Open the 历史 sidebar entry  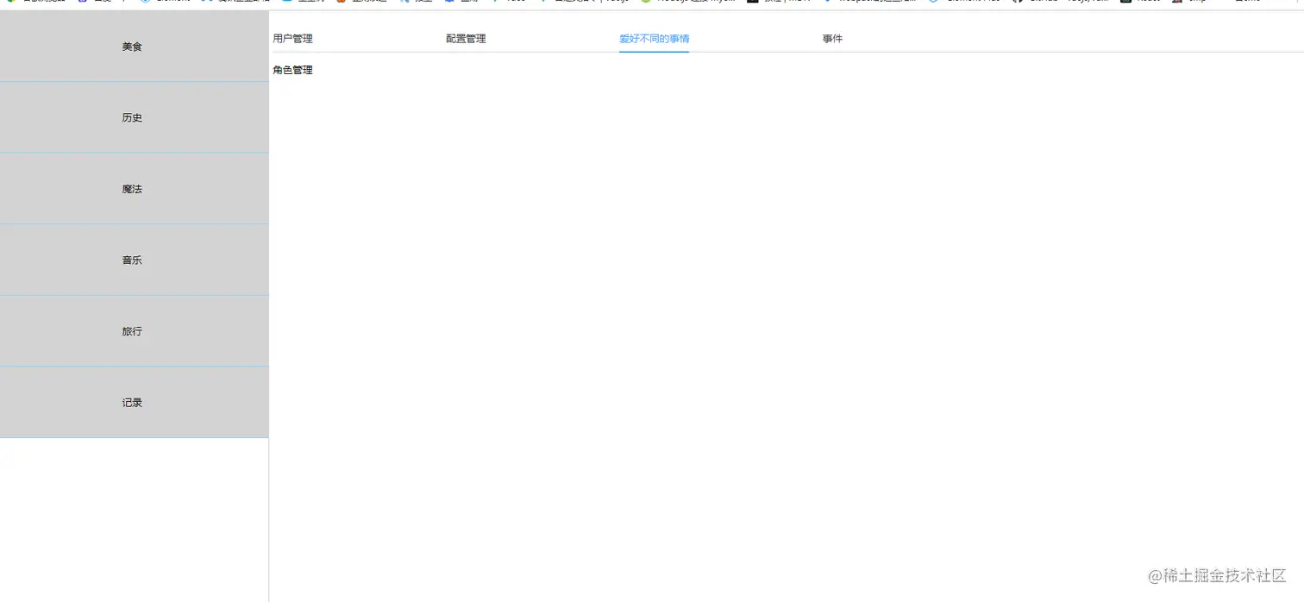134,118
